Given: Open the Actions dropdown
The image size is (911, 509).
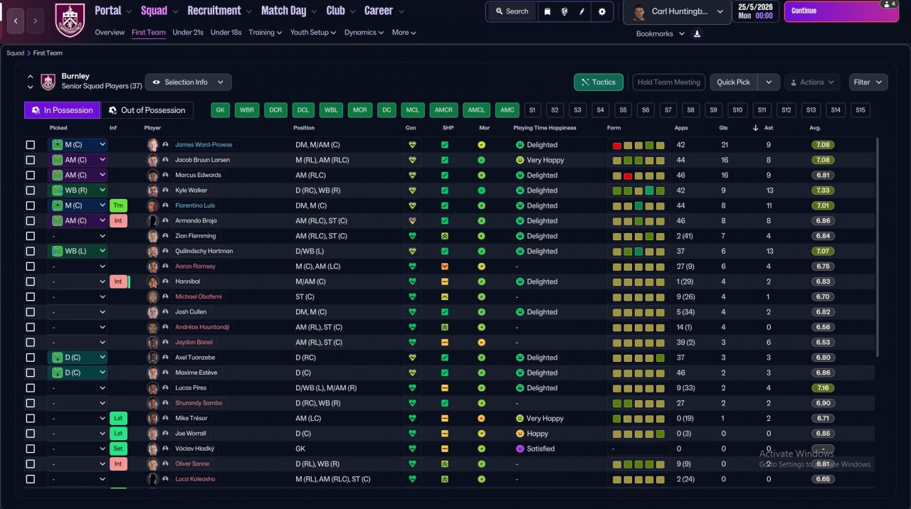Looking at the screenshot, I should coord(812,82).
